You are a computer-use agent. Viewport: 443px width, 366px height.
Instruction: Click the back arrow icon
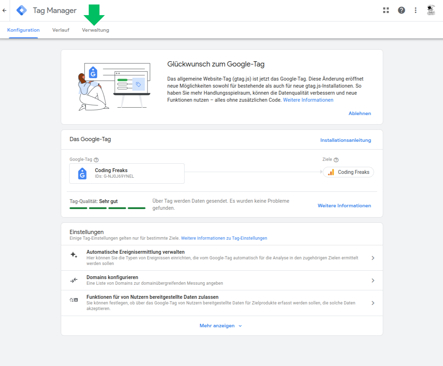point(4,11)
